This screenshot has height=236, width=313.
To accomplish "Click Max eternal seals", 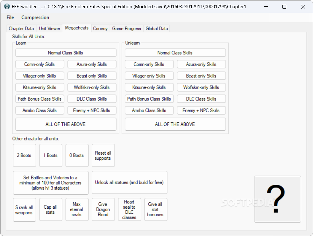I will [x=77, y=210].
